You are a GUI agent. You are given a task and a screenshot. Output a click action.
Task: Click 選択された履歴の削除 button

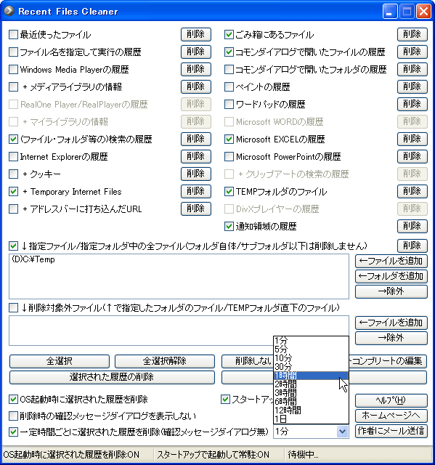[x=112, y=377]
